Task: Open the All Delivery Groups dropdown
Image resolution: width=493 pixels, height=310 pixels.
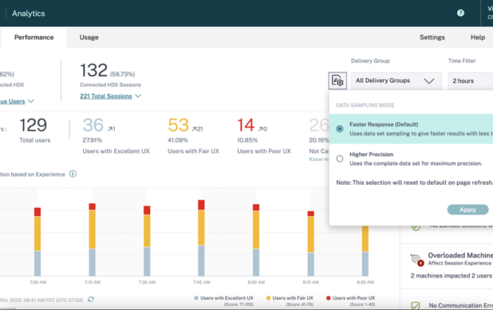Action: tap(395, 81)
